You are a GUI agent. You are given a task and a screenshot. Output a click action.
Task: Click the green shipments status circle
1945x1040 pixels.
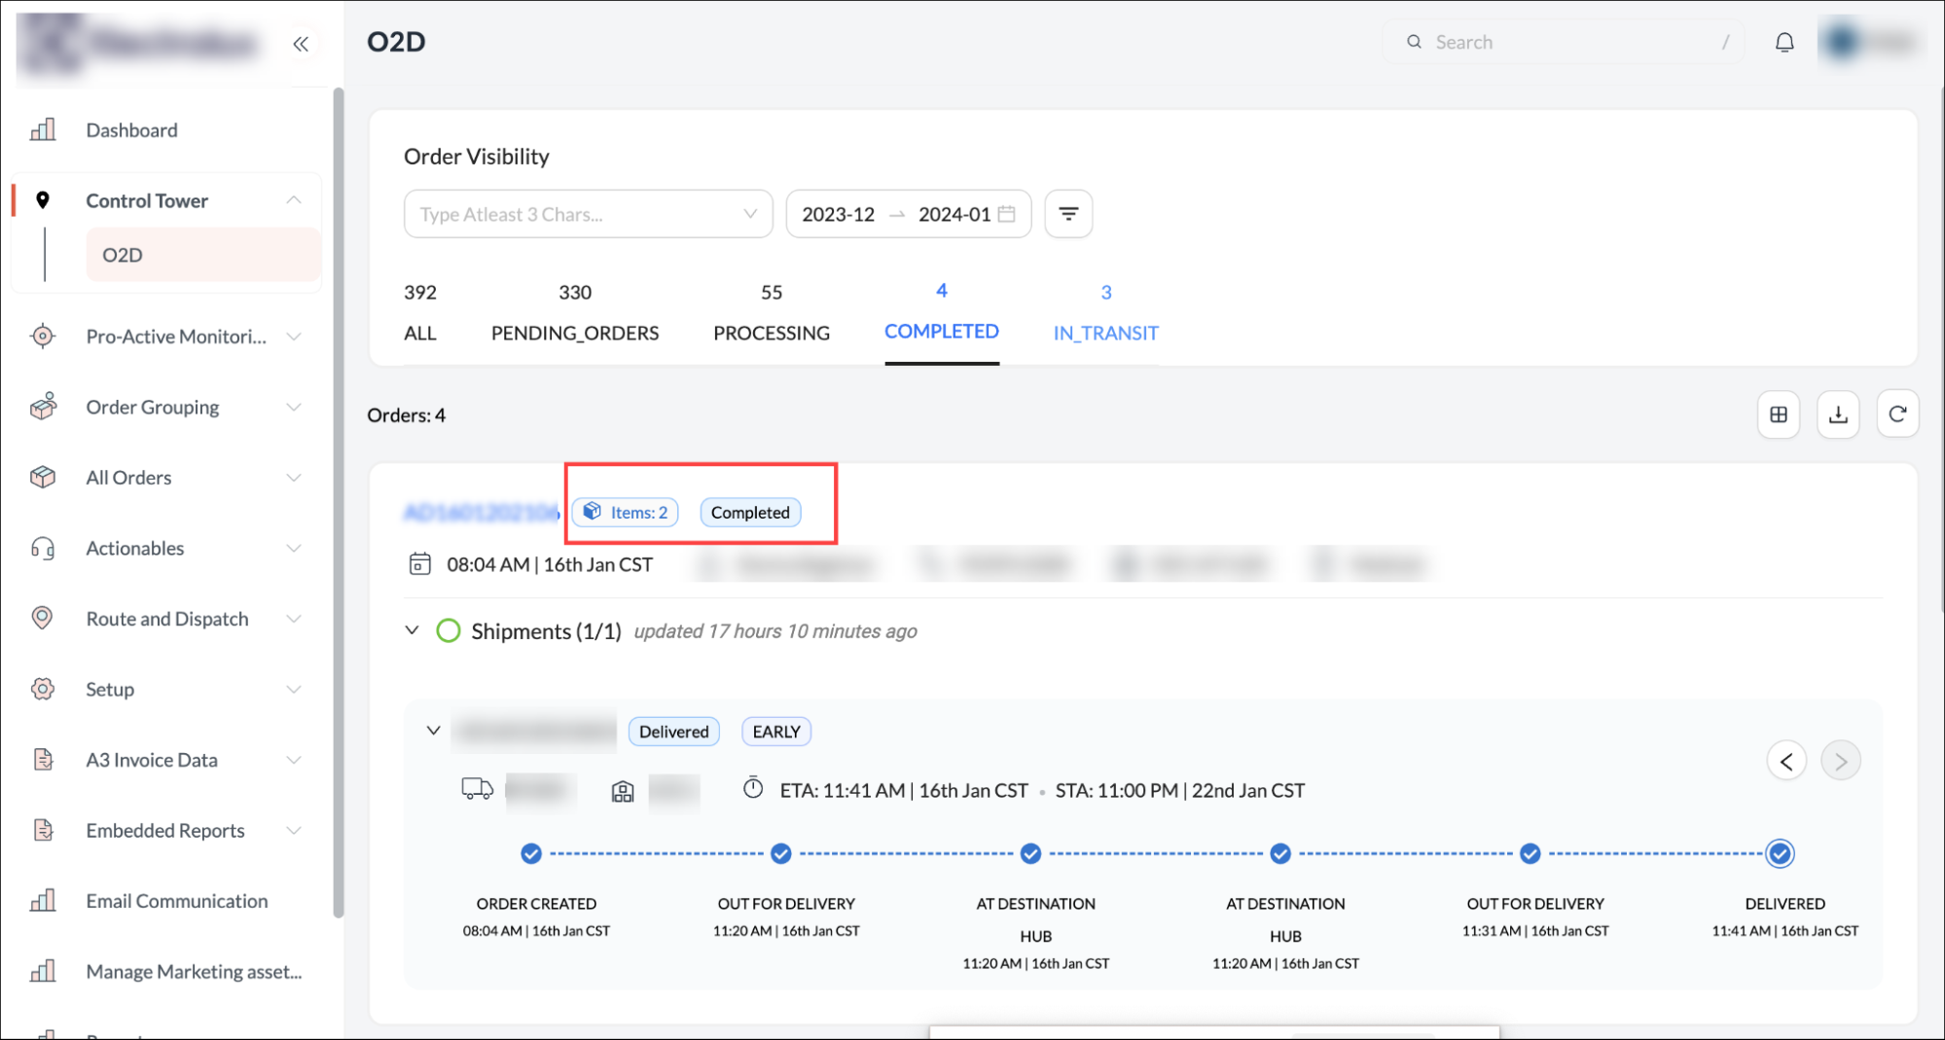point(448,631)
